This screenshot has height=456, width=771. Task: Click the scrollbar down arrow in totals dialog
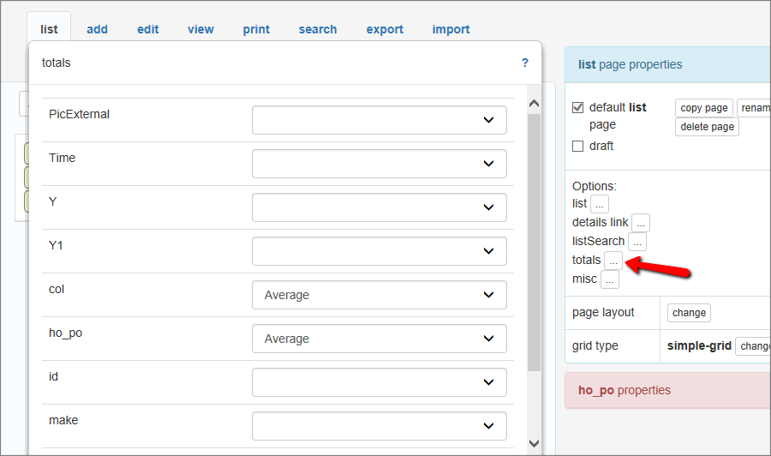click(534, 443)
